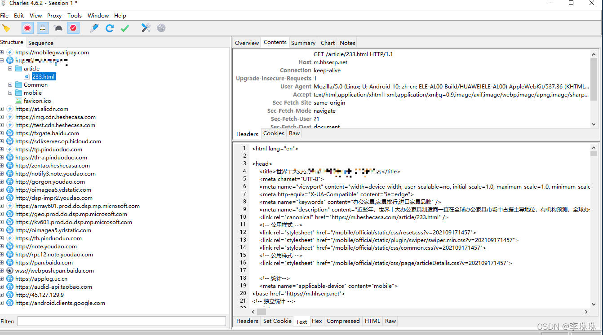Screen dimensions: 603x335
Task: Open the File menu
Action: 4,15
